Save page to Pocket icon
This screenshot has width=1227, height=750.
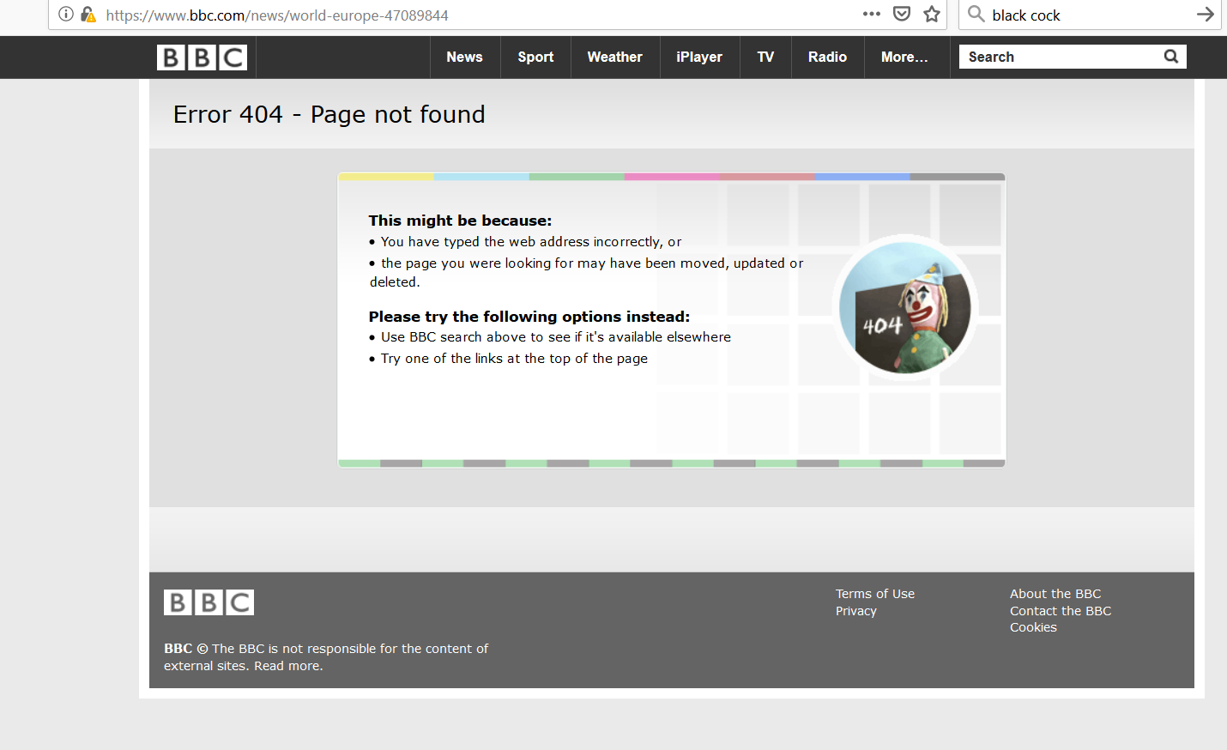902,14
